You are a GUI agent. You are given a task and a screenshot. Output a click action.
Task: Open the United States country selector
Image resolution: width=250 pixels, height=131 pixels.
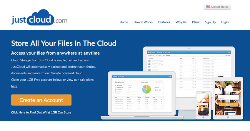pos(217,7)
